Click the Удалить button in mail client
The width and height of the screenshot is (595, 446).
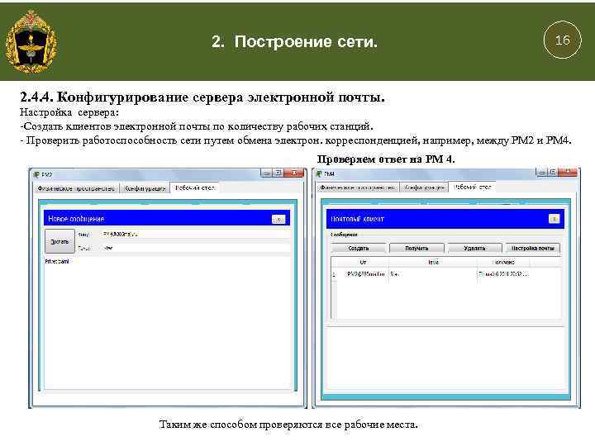click(474, 248)
